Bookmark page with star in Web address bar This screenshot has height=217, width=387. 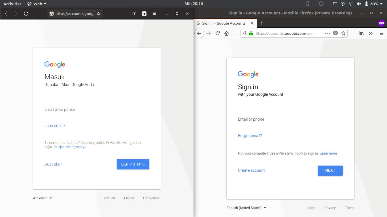99,14
